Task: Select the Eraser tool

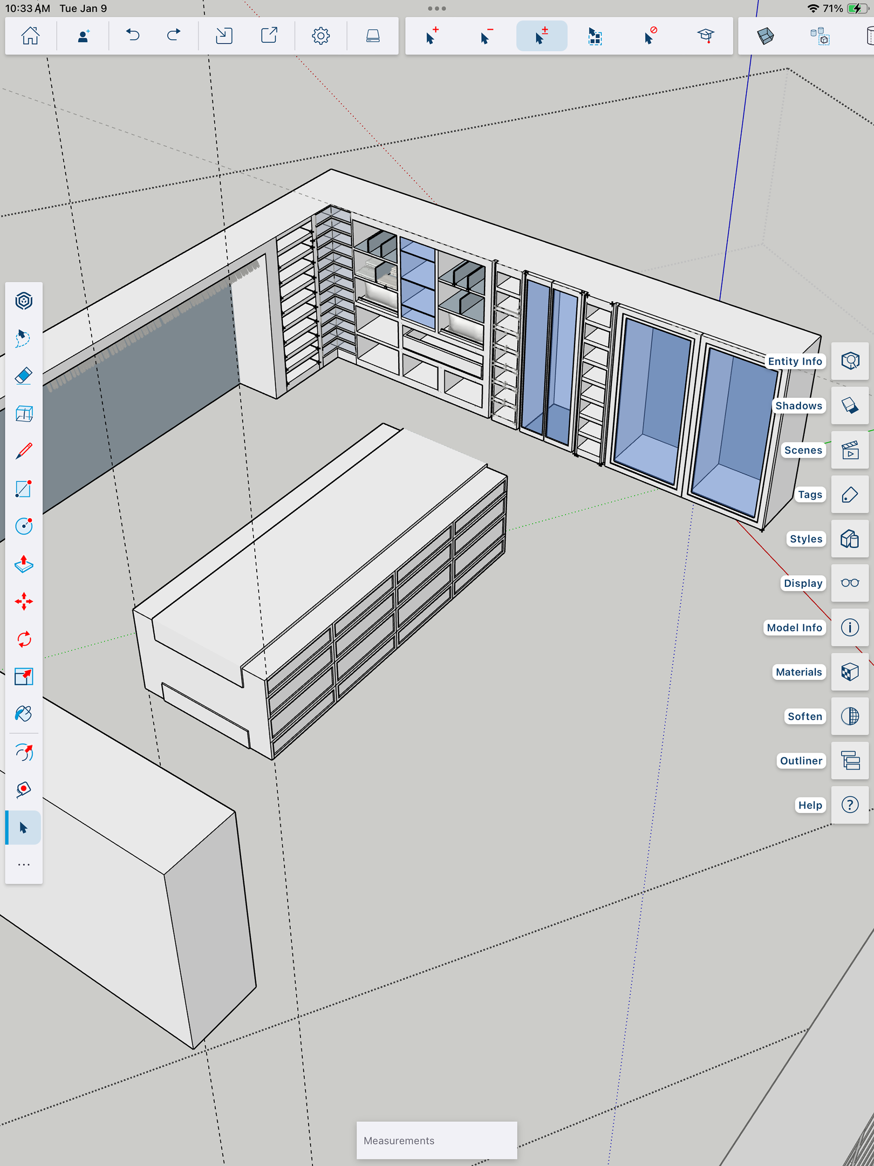Action: pyautogui.click(x=24, y=376)
